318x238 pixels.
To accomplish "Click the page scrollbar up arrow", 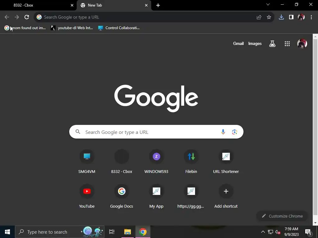I will 315,37.
